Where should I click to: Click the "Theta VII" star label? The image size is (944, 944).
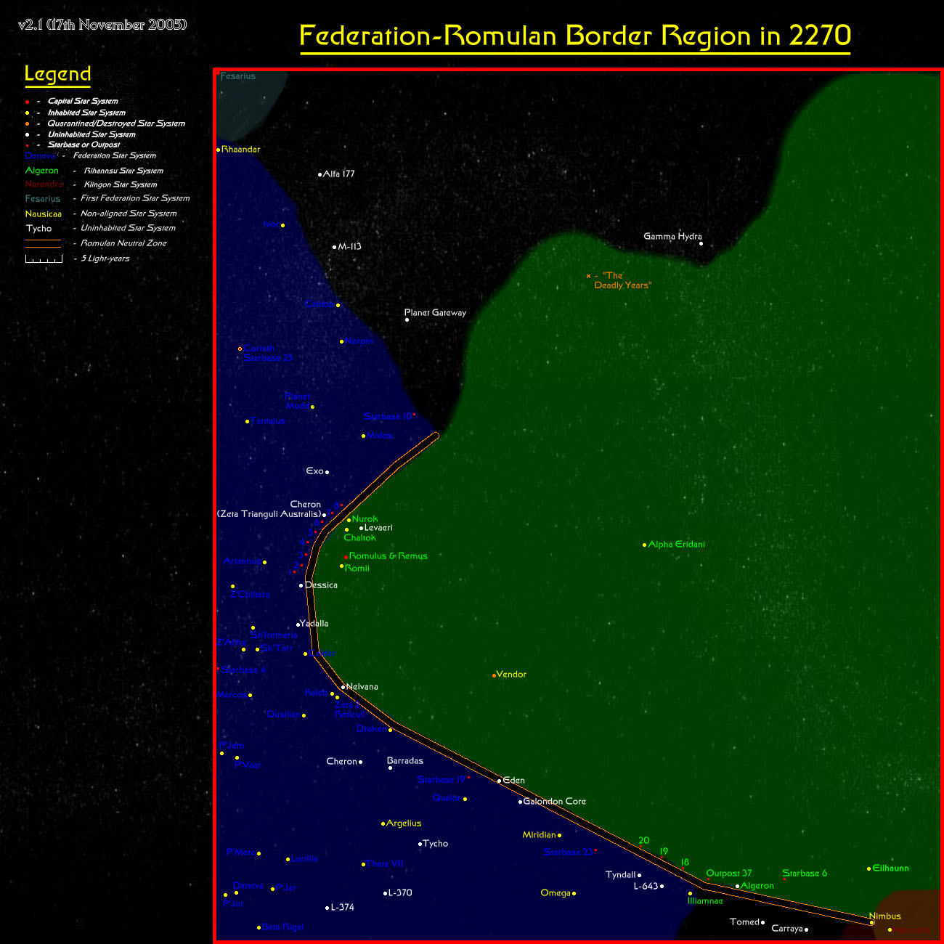pos(385,864)
